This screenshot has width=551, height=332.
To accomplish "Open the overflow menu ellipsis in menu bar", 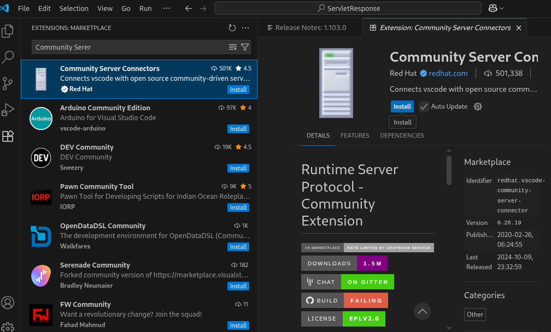I will pos(167,8).
